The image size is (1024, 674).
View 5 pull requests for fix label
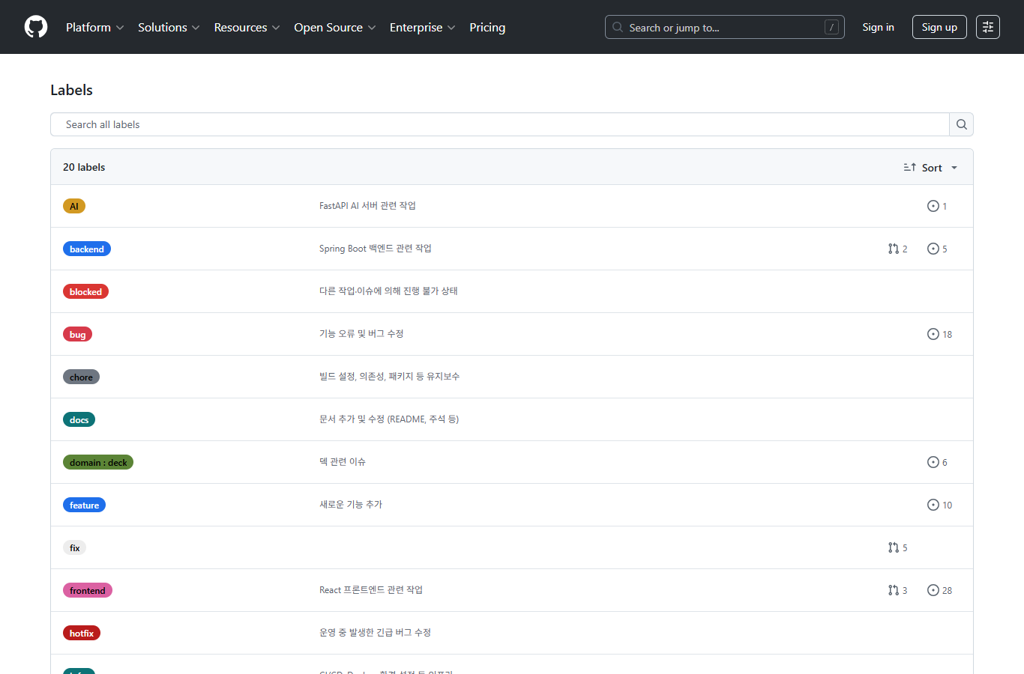tap(897, 547)
